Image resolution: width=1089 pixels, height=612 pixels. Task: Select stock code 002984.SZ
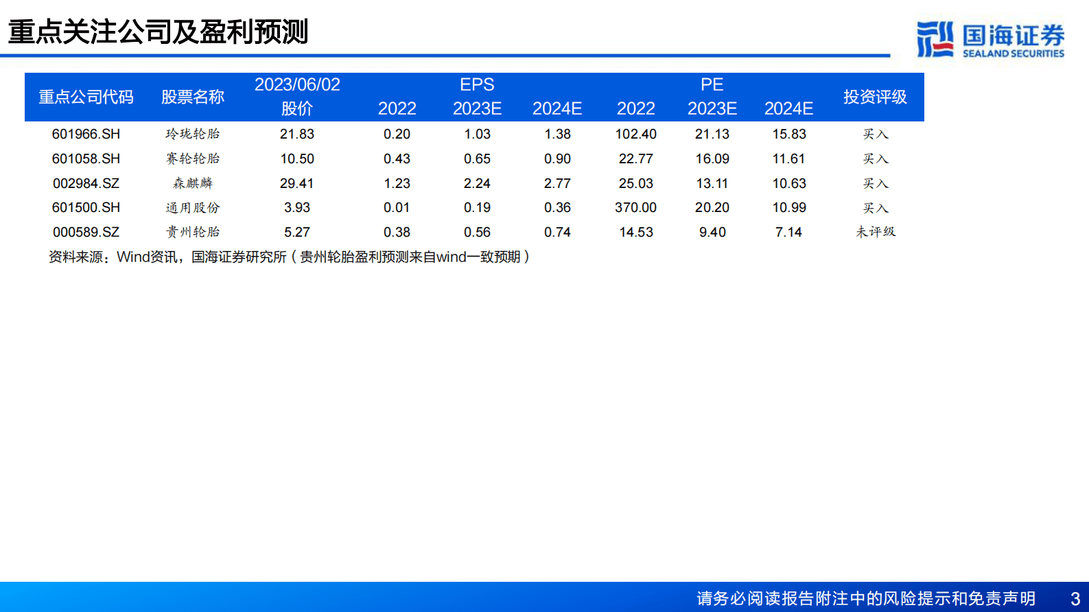pos(86,183)
